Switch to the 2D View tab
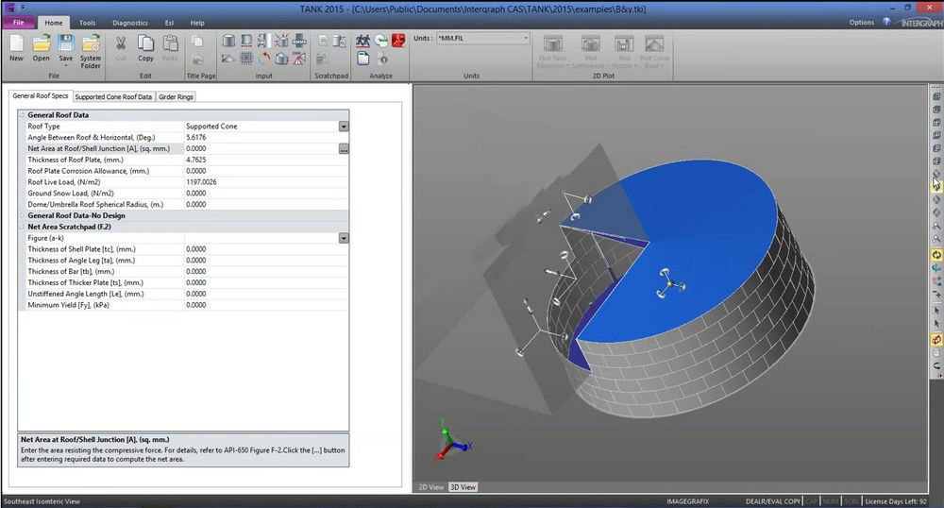 pos(431,487)
